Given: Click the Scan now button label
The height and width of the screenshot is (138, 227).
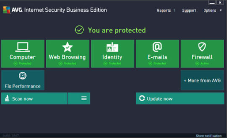Looking at the screenshot, I should tap(22, 99).
